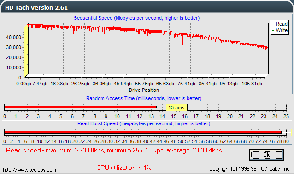Click the 55.75gb x-axis label
This screenshot has height=174, width=294.
click(144, 84)
